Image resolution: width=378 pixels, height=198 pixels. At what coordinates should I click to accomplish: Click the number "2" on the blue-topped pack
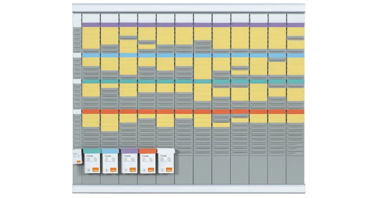pos(106,170)
